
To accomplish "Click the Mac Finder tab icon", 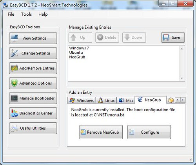I will pos(121,100).
